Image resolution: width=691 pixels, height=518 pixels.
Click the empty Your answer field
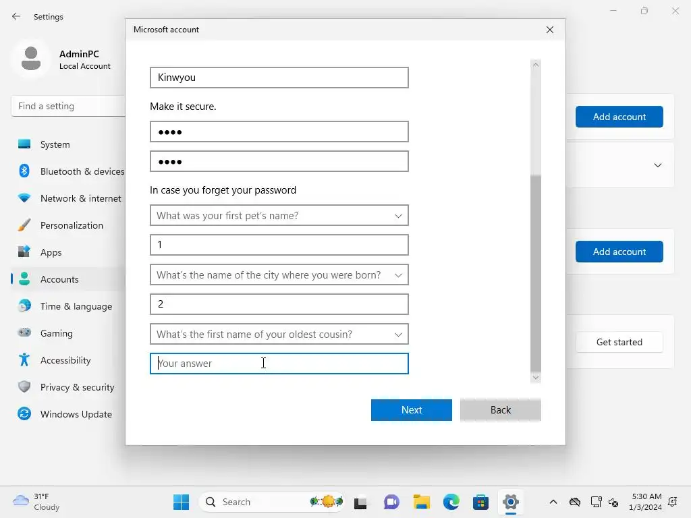click(x=279, y=364)
